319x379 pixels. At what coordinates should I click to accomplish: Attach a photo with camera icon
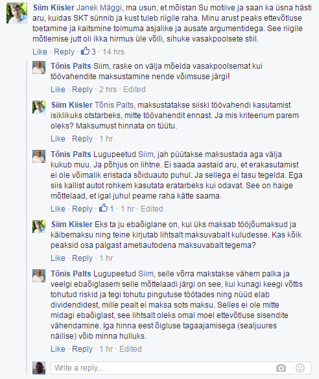pyautogui.click(x=281, y=368)
